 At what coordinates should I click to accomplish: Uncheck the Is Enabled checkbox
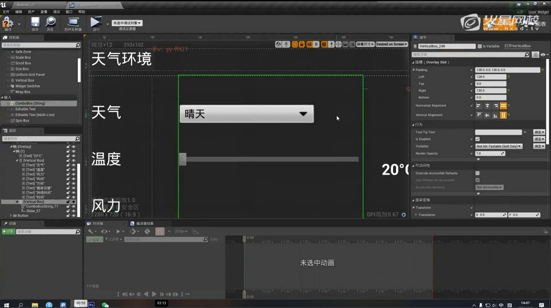(477, 139)
